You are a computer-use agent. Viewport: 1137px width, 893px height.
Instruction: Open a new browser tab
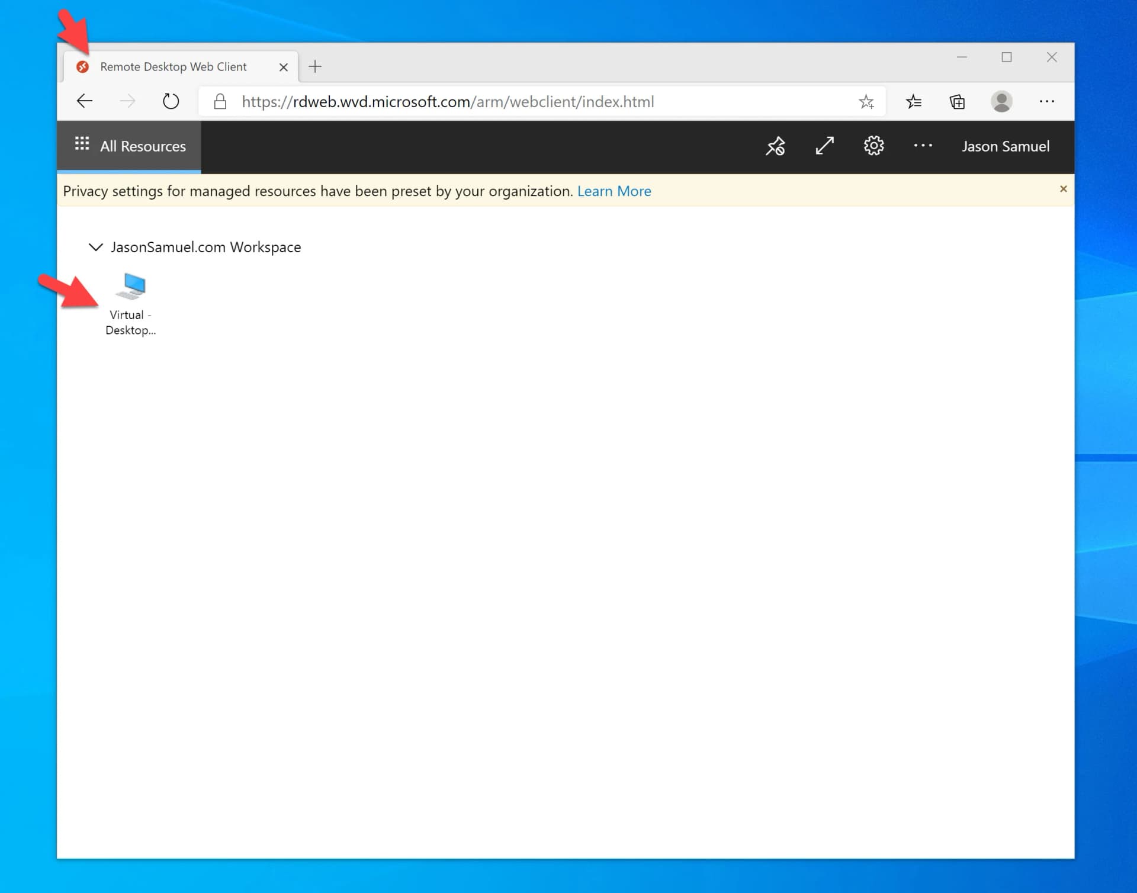[x=315, y=66]
